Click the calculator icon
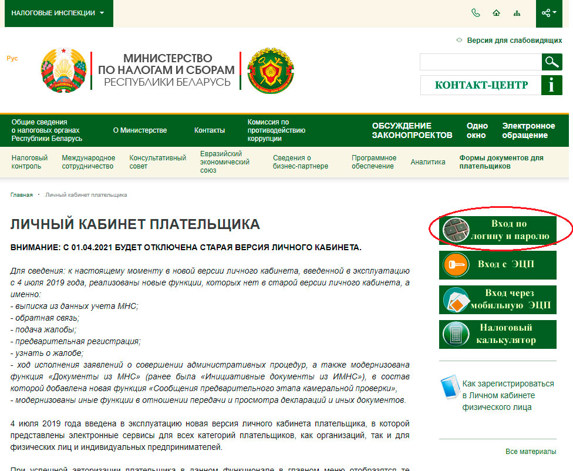 (x=456, y=334)
